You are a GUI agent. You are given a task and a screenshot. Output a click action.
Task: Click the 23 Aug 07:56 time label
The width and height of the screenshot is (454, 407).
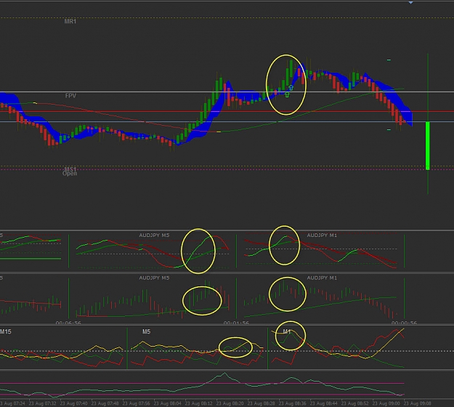(136, 403)
